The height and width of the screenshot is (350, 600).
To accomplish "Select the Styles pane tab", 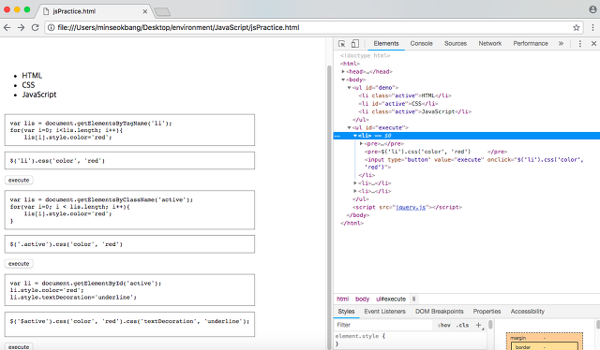I will pyautogui.click(x=346, y=312).
